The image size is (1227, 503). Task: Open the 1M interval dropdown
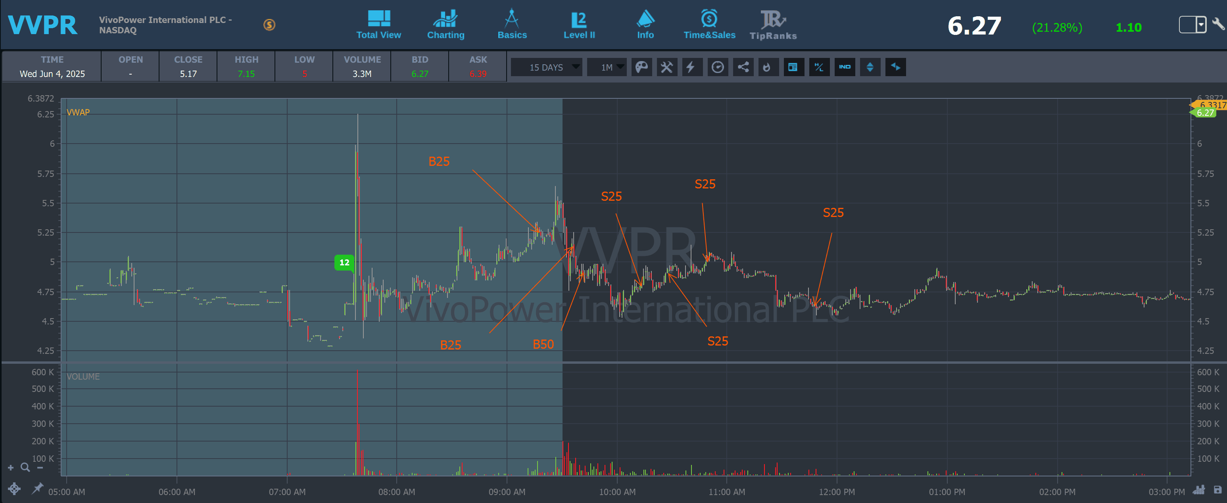click(607, 67)
